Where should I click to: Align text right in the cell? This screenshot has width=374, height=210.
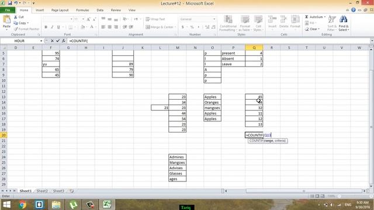pyautogui.click(x=116, y=27)
